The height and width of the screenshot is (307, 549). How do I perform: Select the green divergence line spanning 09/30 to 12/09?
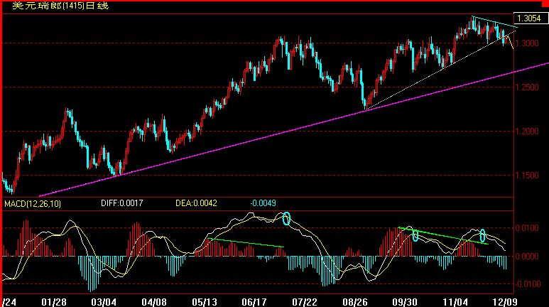[443, 236]
